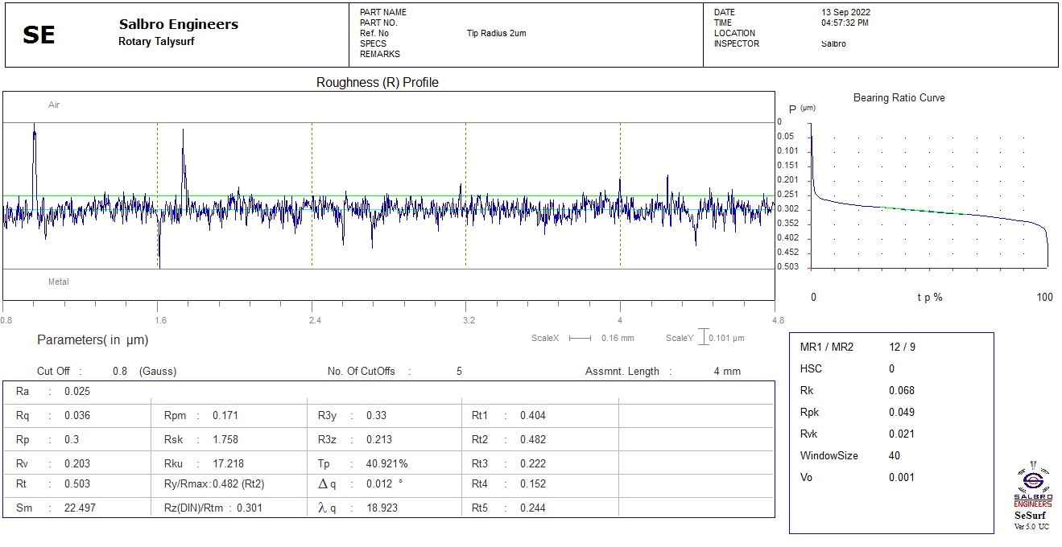This screenshot has width=1062, height=547.
Task: Click the Rk value 0.068
Action: click(x=901, y=391)
